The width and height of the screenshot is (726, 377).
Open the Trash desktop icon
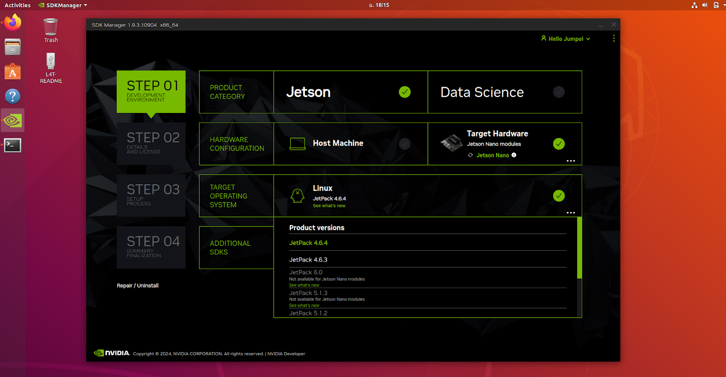click(51, 30)
